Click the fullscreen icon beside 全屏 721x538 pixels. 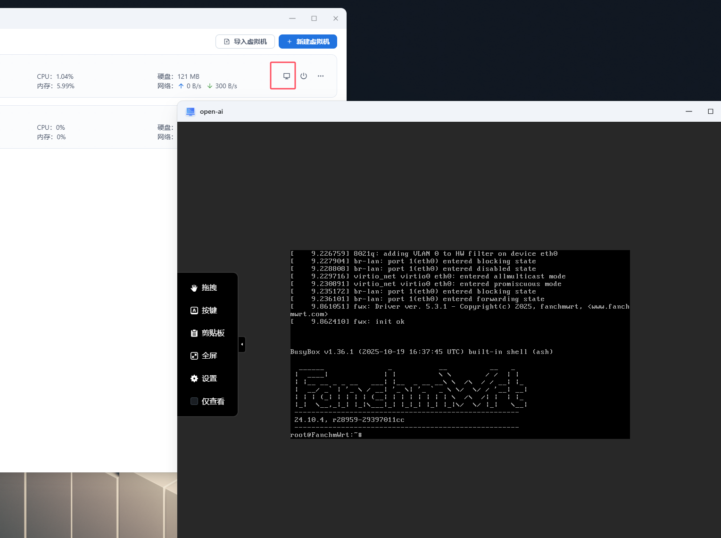(x=194, y=356)
